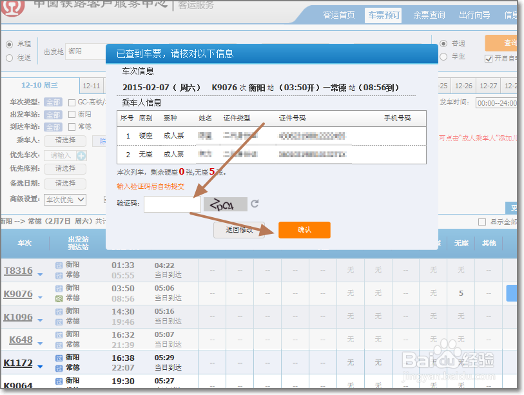This screenshot has height=395, width=524.
Task: Uncheck the 开启自动 auto-query checkbox
Action: click(489, 58)
